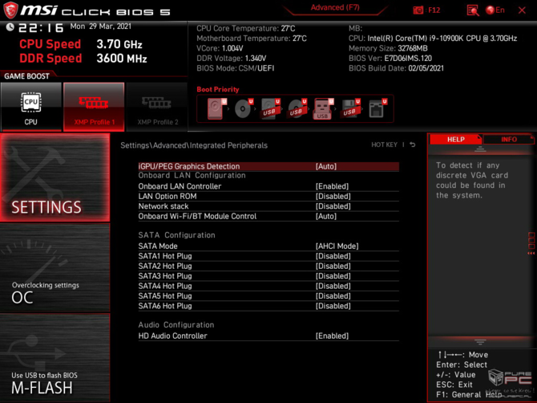Image resolution: width=537 pixels, height=403 pixels.
Task: Select the Network stack label
Action: (x=164, y=206)
